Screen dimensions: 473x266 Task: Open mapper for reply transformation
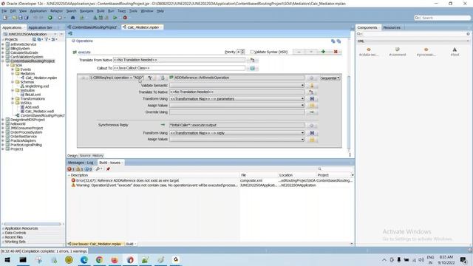click(x=312, y=133)
